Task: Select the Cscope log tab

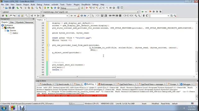Action: (173, 84)
